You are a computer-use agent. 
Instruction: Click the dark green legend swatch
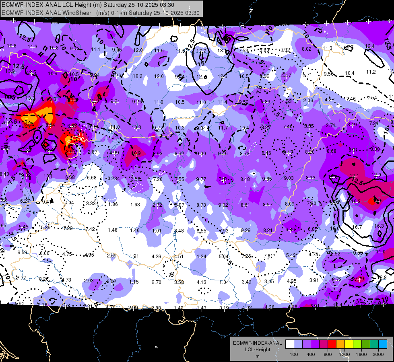pyautogui.click(x=366, y=344)
